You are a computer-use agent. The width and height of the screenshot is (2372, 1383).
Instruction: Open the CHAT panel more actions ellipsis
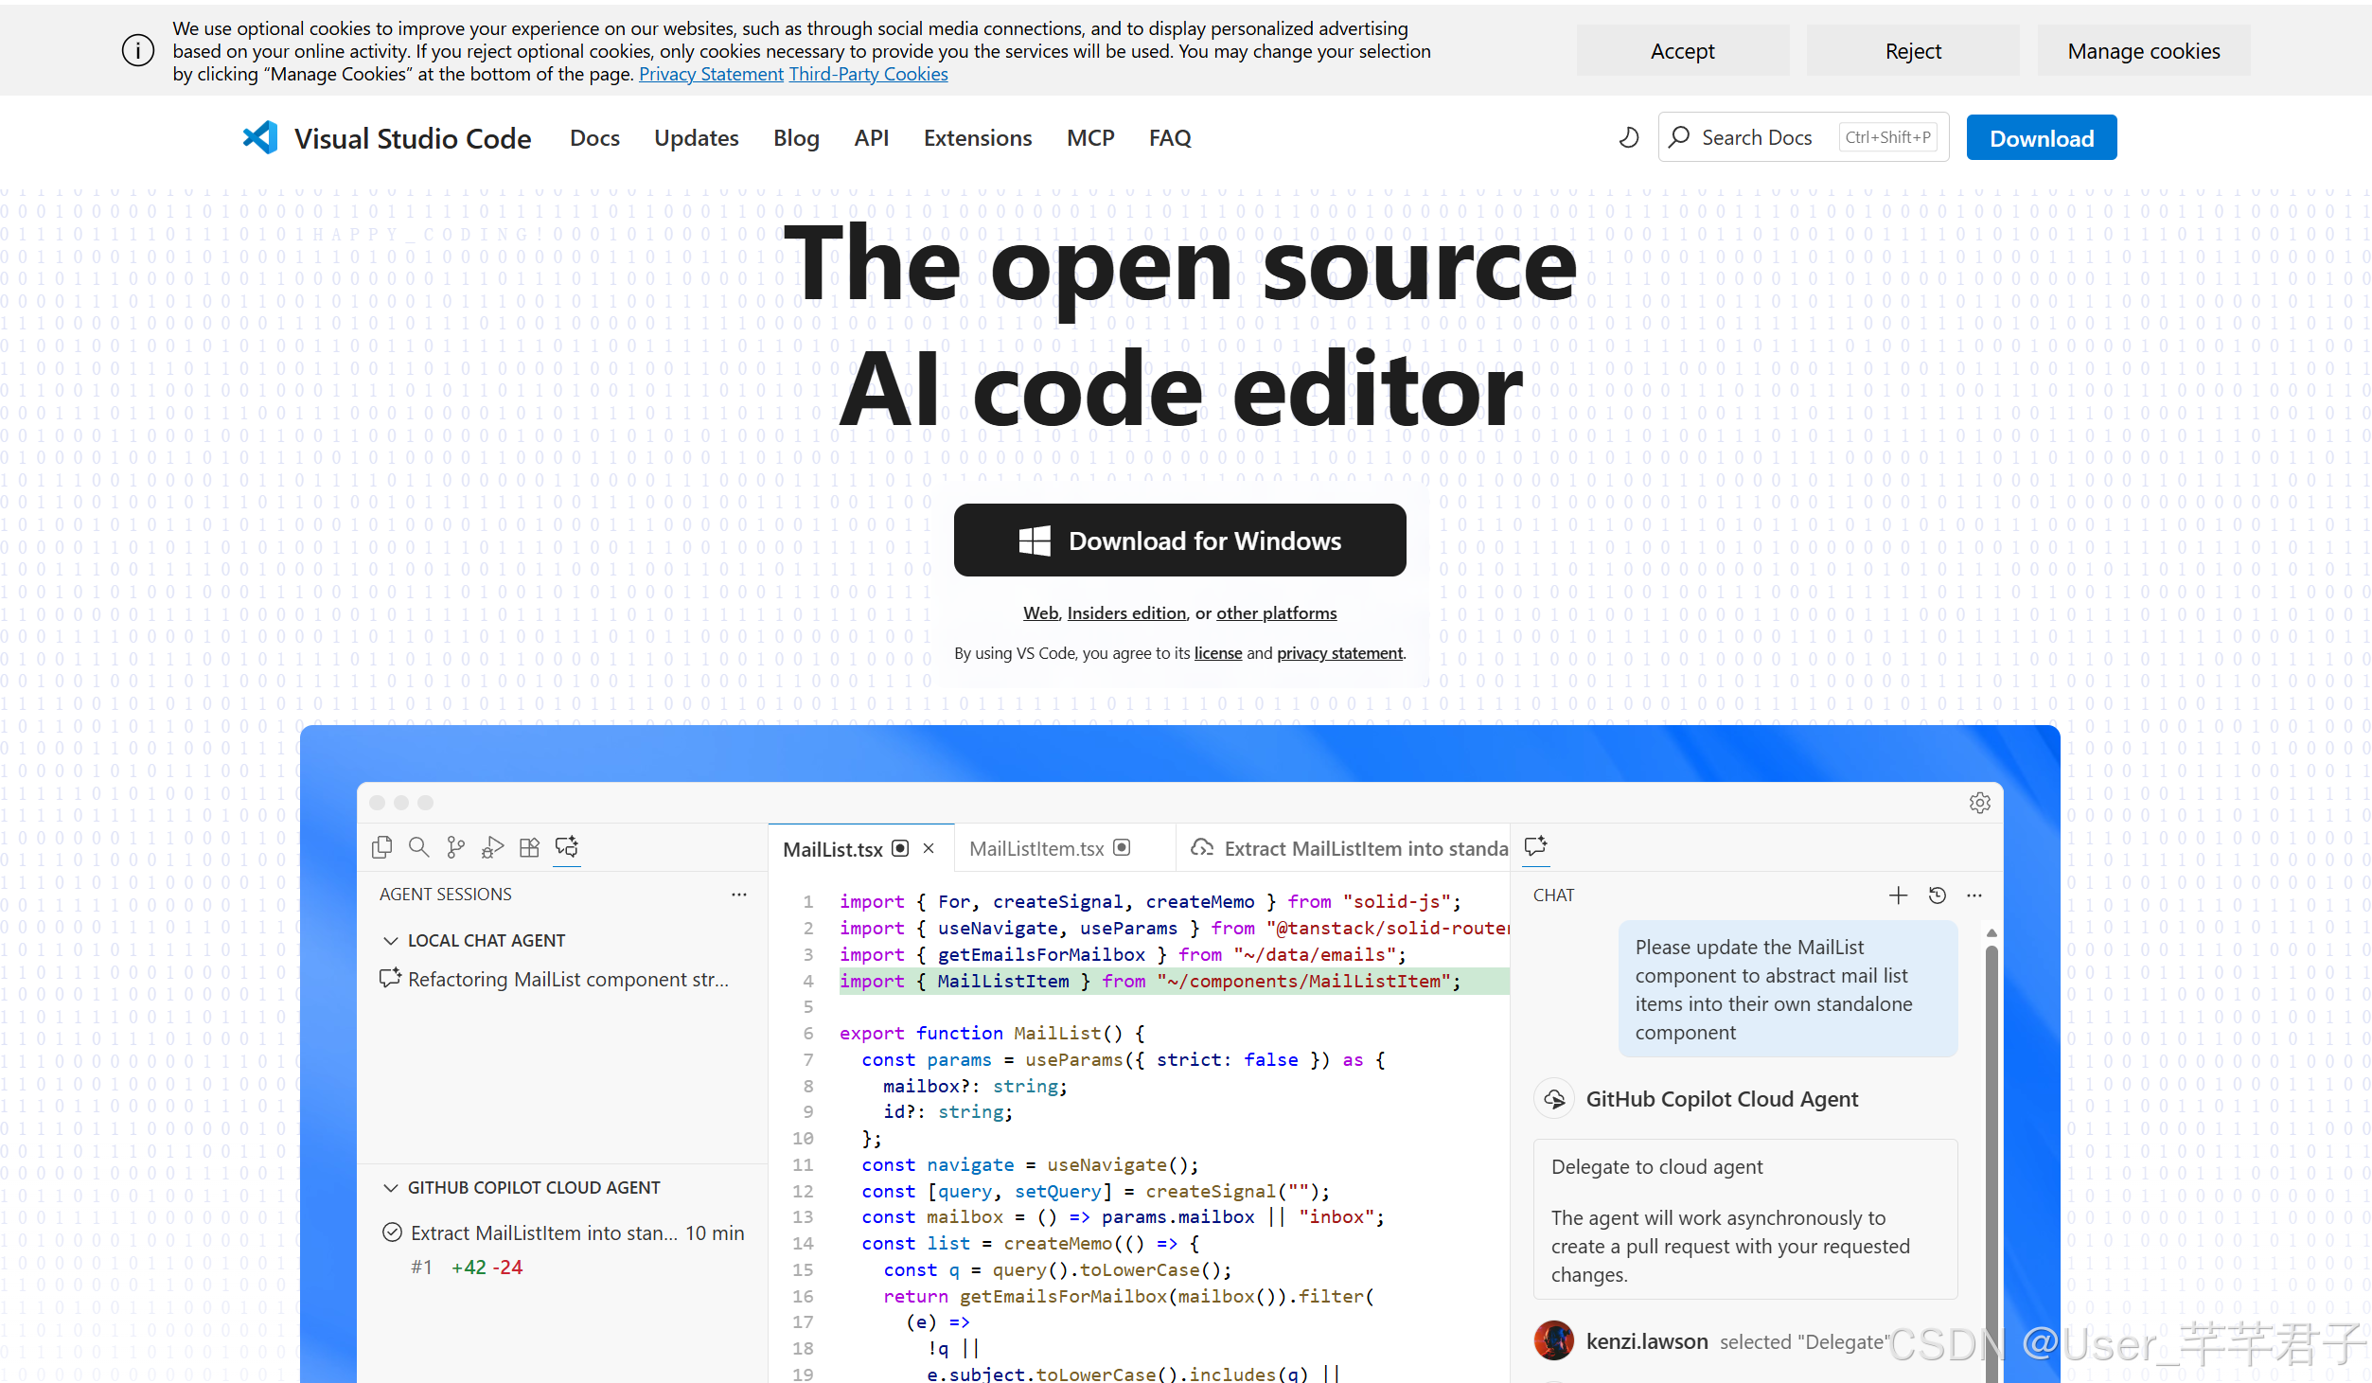tap(1974, 895)
